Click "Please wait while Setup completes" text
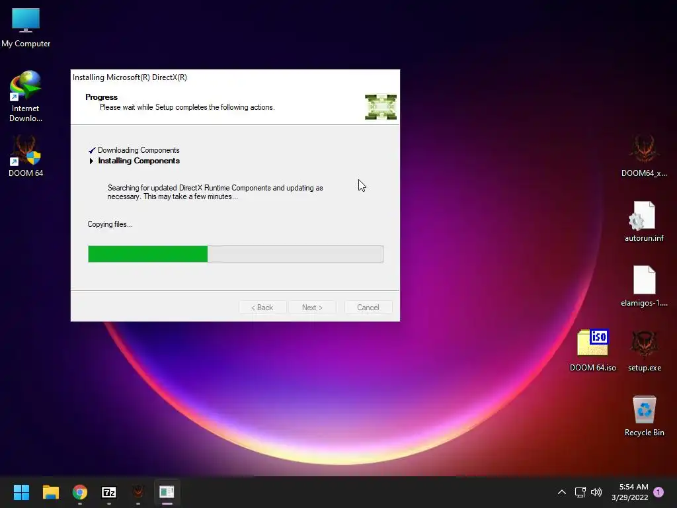Screen dimensions: 677x508 [x=187, y=107]
